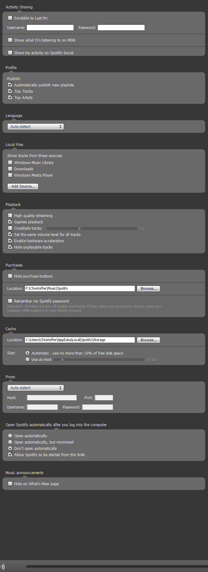Select Open automatically, but minimized
The height and width of the screenshot is (572, 208).
point(10,442)
